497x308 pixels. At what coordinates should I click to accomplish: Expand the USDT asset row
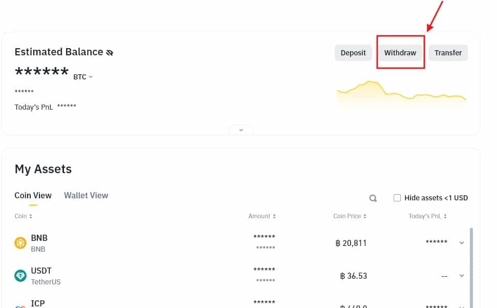click(462, 276)
